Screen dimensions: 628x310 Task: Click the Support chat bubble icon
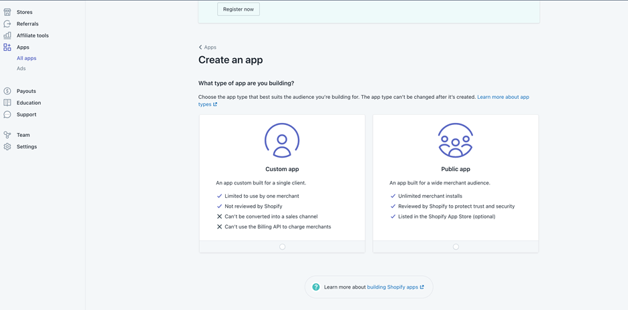tap(7, 114)
